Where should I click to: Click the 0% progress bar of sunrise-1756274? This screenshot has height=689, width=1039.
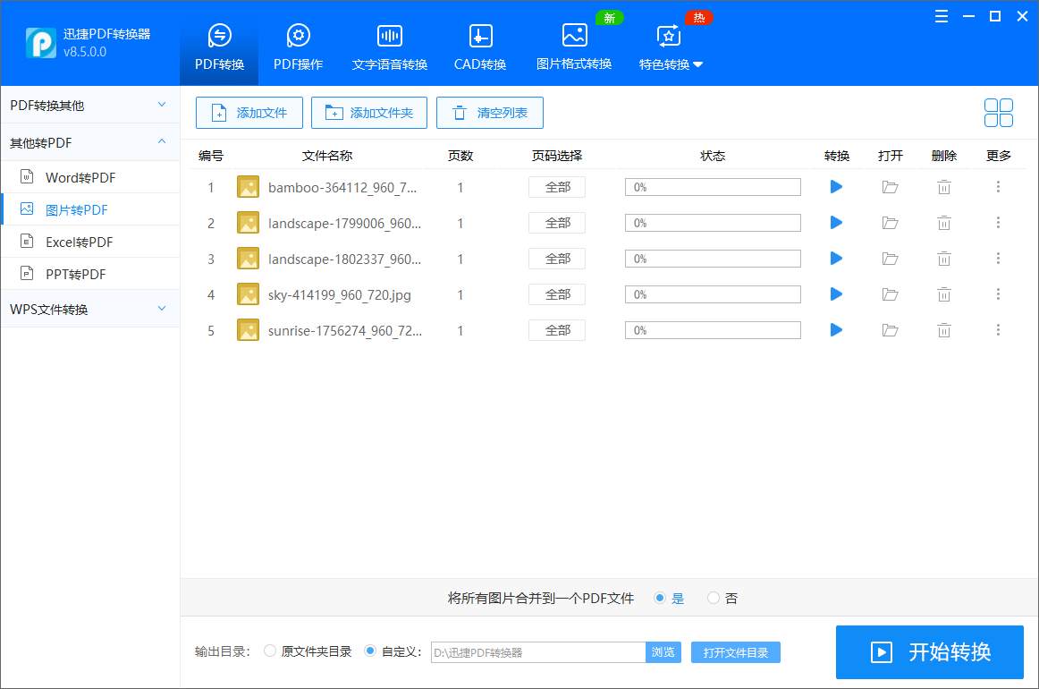pyautogui.click(x=713, y=330)
